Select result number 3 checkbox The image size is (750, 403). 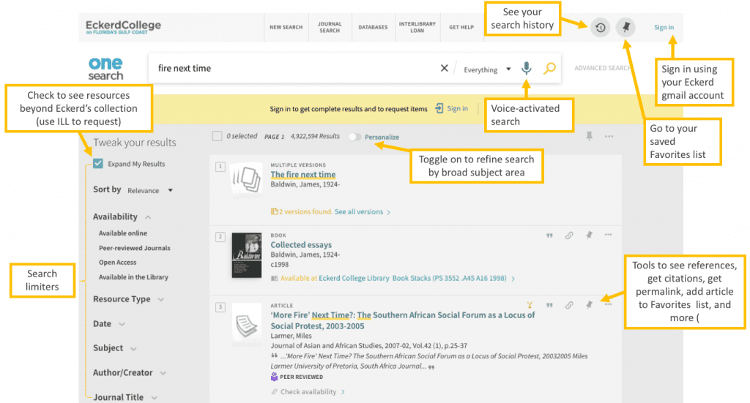[220, 307]
